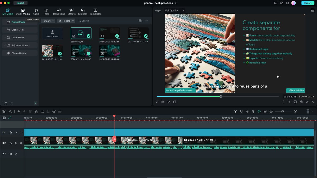Lock audio track 1

11,154
